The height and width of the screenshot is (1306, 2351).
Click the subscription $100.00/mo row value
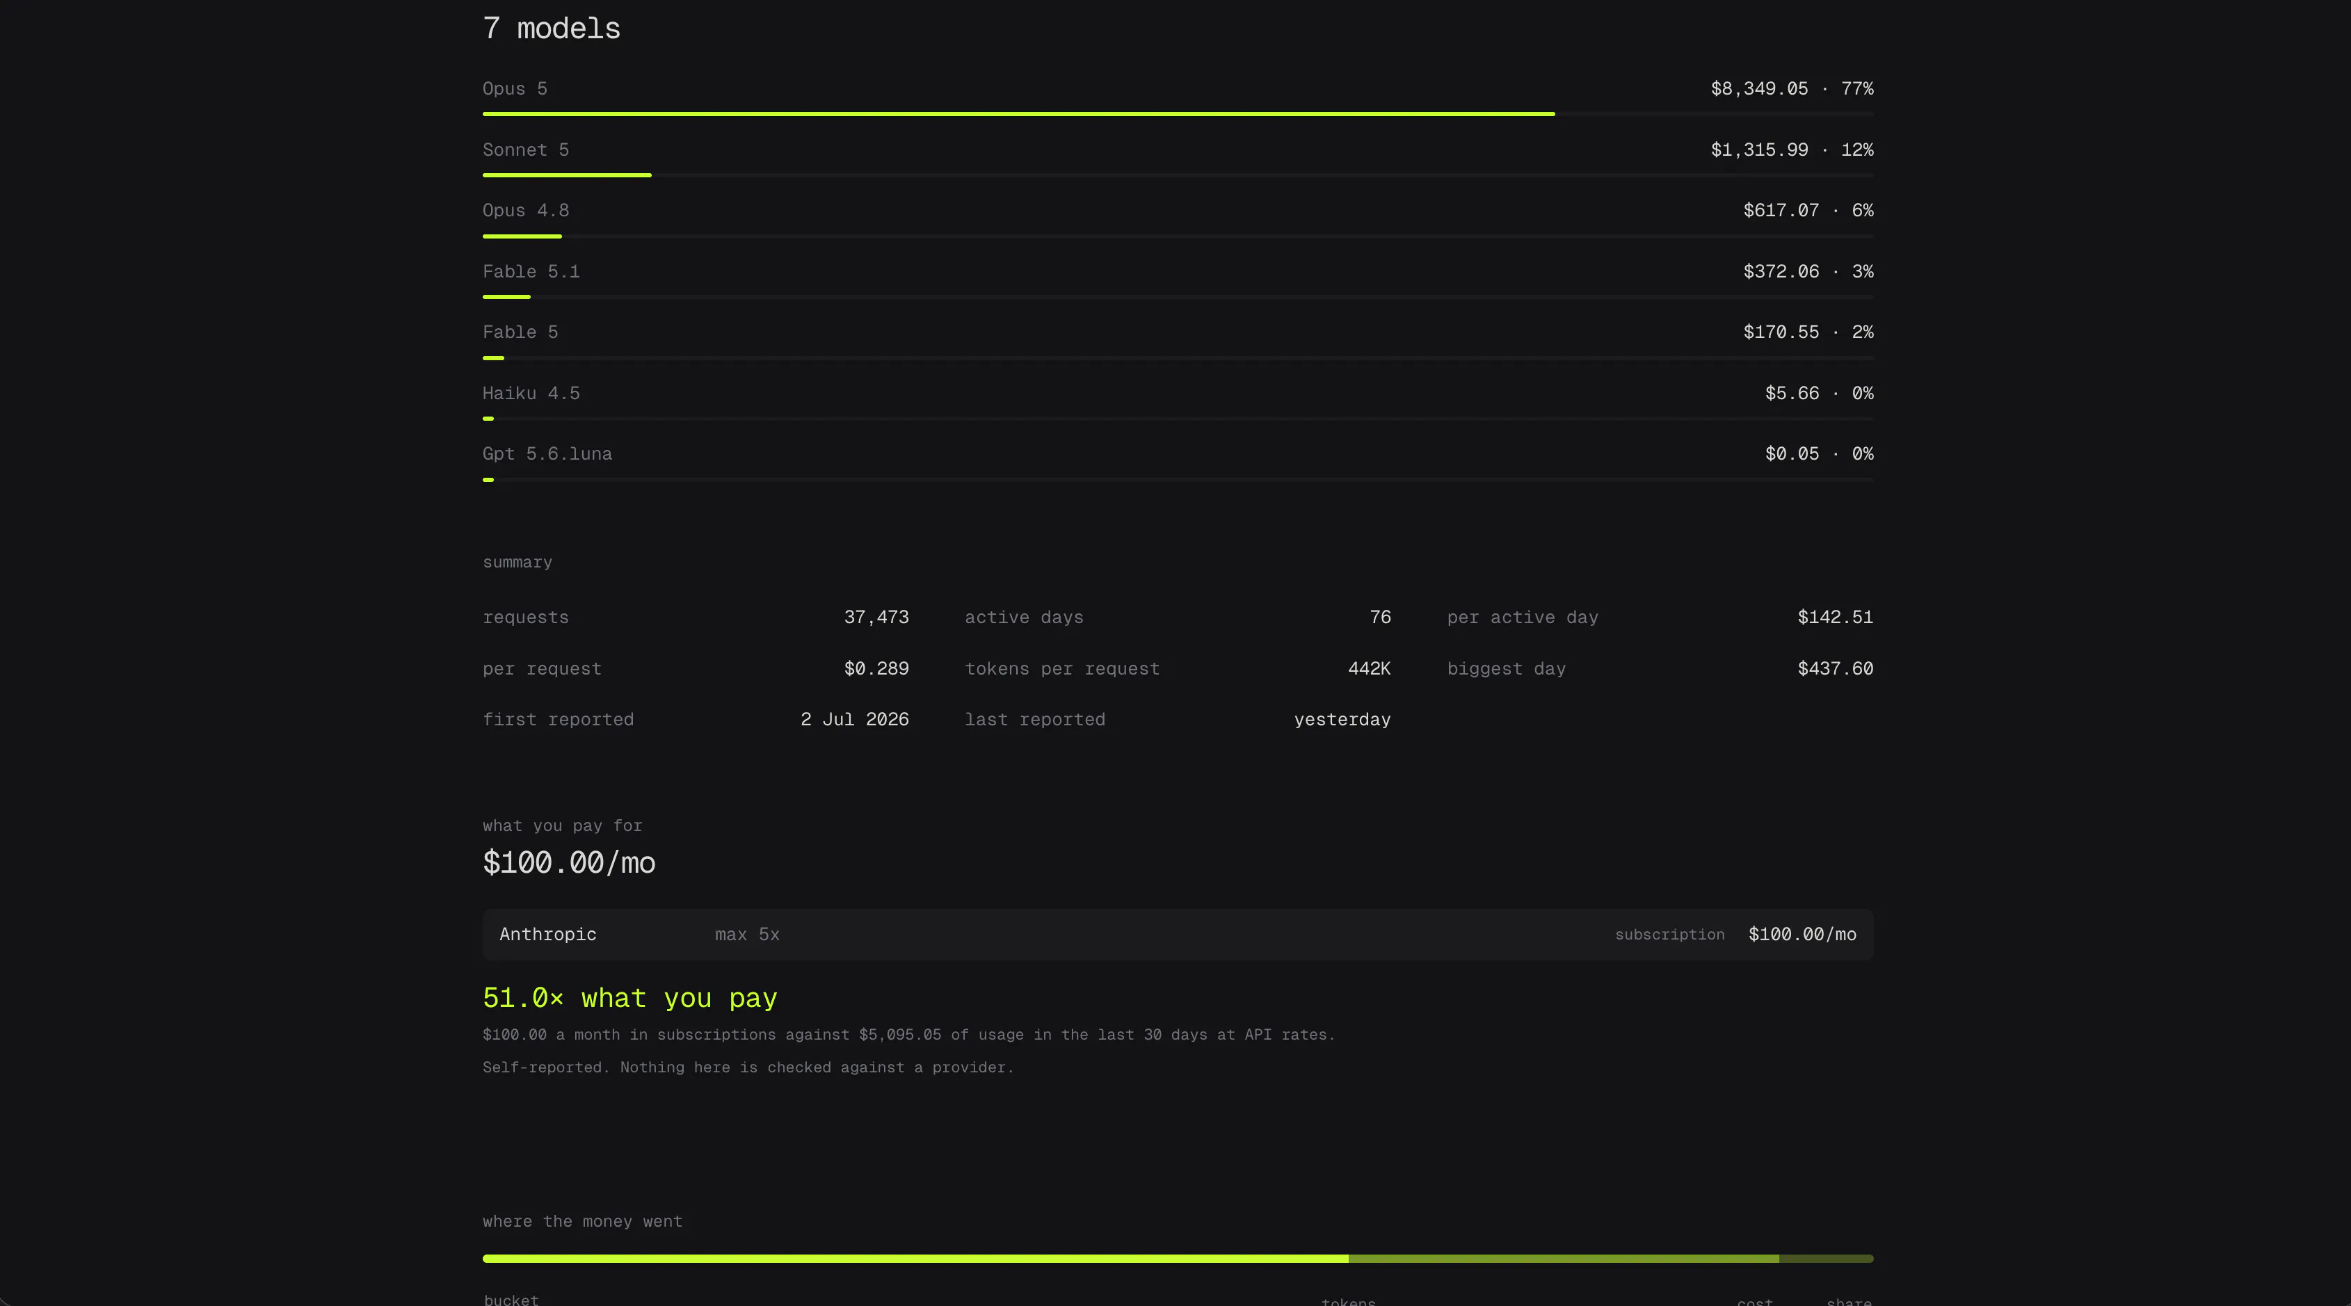coord(1802,935)
